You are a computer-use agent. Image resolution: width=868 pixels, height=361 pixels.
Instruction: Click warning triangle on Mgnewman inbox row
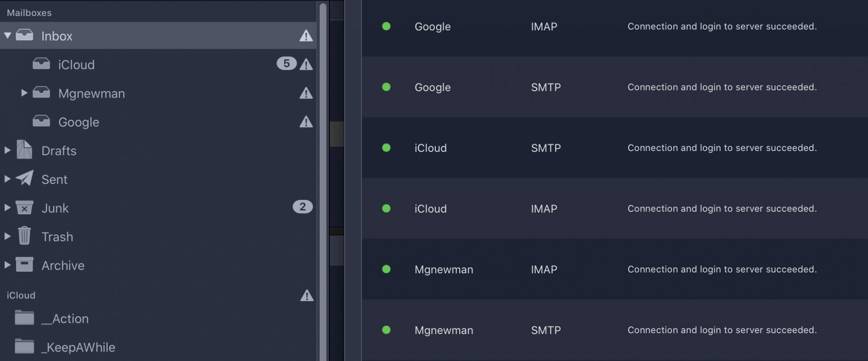click(306, 93)
